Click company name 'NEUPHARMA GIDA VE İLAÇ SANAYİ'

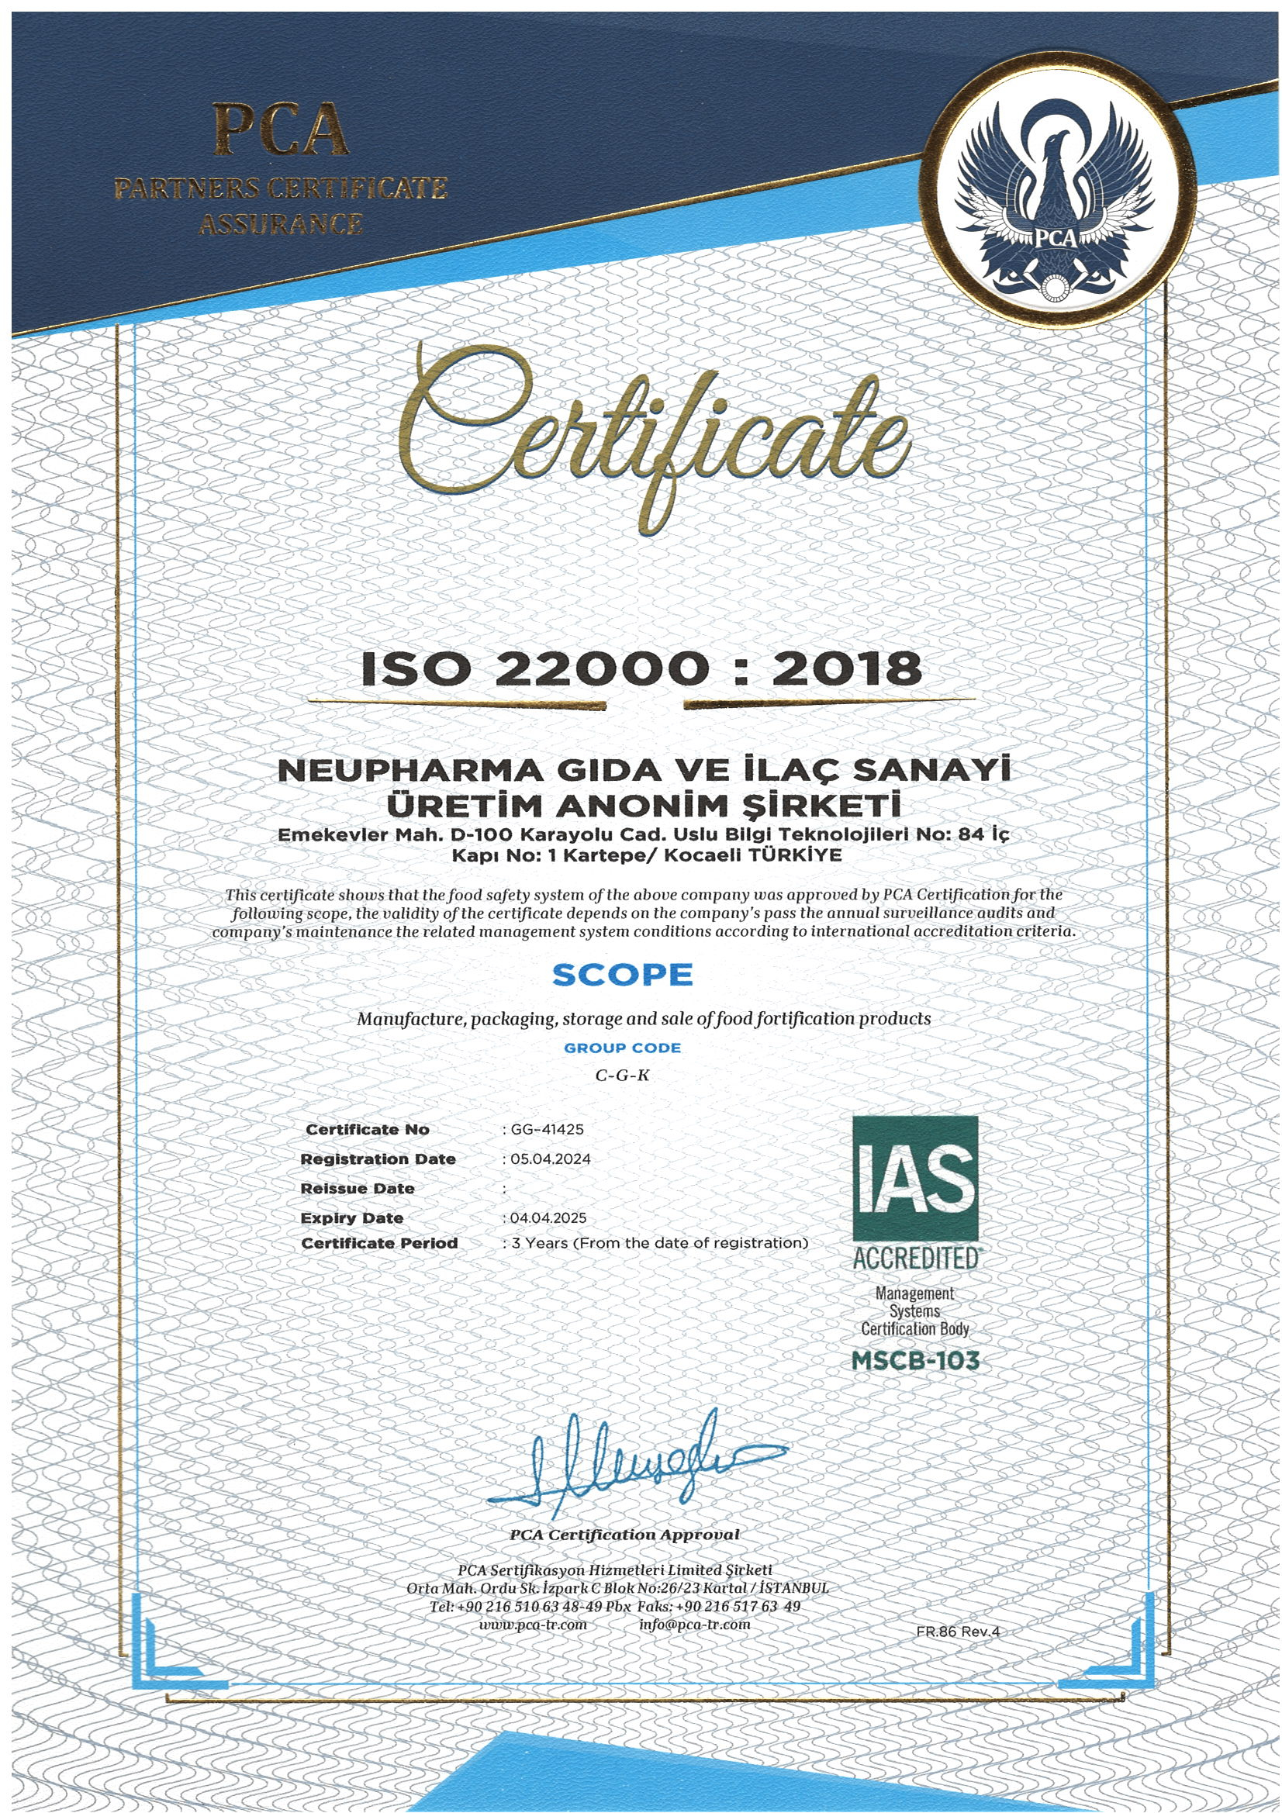click(644, 770)
